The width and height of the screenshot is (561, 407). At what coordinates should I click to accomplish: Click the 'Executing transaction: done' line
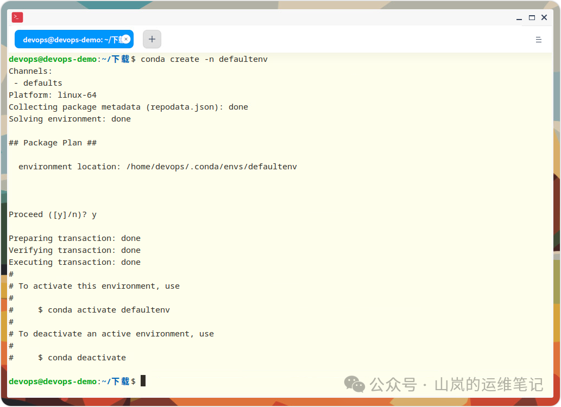[74, 262]
